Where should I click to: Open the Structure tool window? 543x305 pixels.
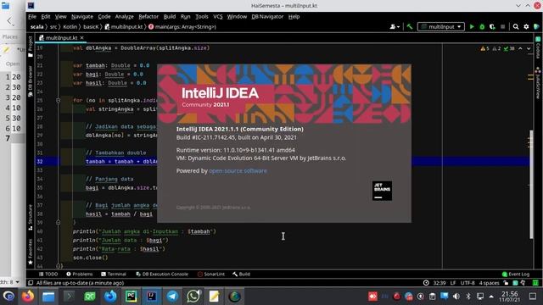pyautogui.click(x=31, y=217)
